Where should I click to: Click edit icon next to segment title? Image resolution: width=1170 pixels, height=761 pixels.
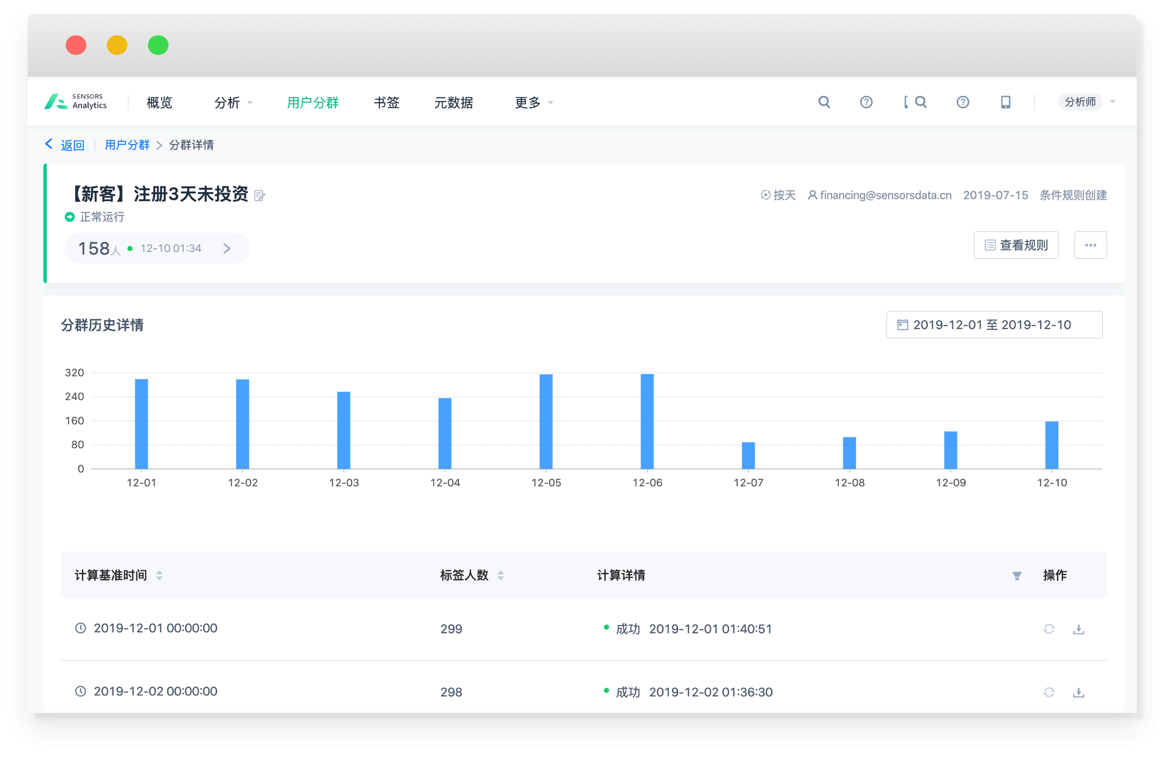pyautogui.click(x=260, y=196)
